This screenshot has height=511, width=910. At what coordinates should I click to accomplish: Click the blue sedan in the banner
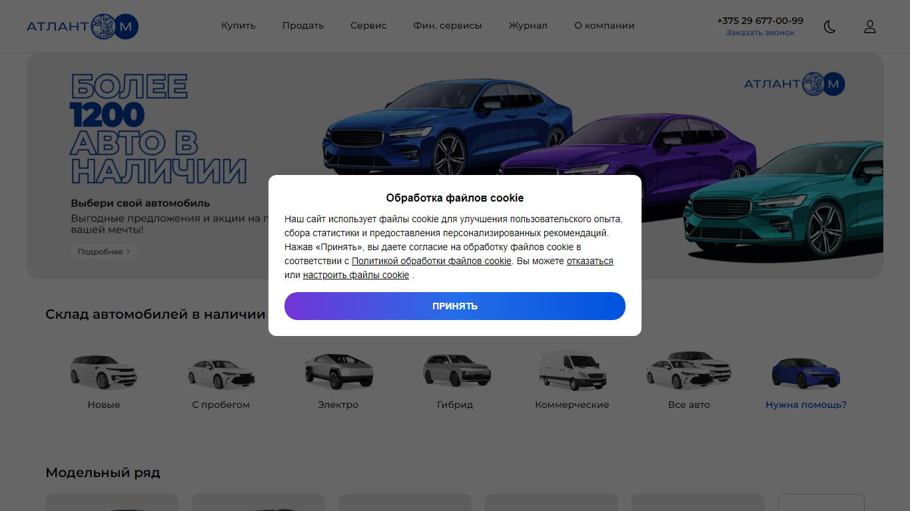[446, 126]
